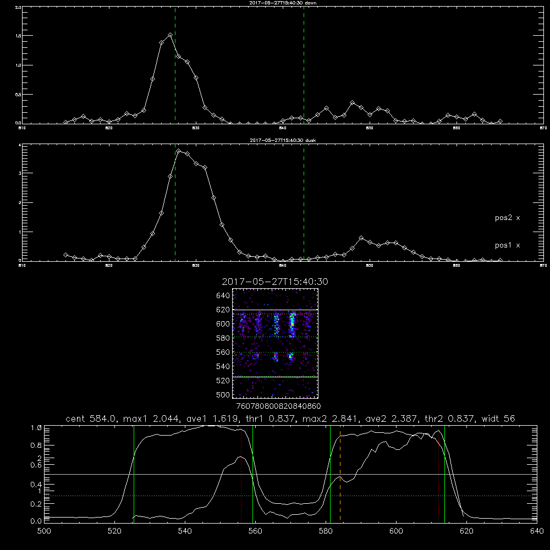The width and height of the screenshot is (550, 550).
Task: Click bottom plot x-axis label '580'
Action: pos(326,531)
